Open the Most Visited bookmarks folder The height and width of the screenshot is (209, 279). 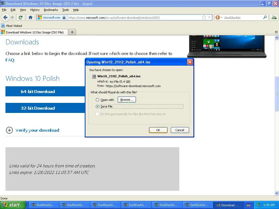[12, 26]
